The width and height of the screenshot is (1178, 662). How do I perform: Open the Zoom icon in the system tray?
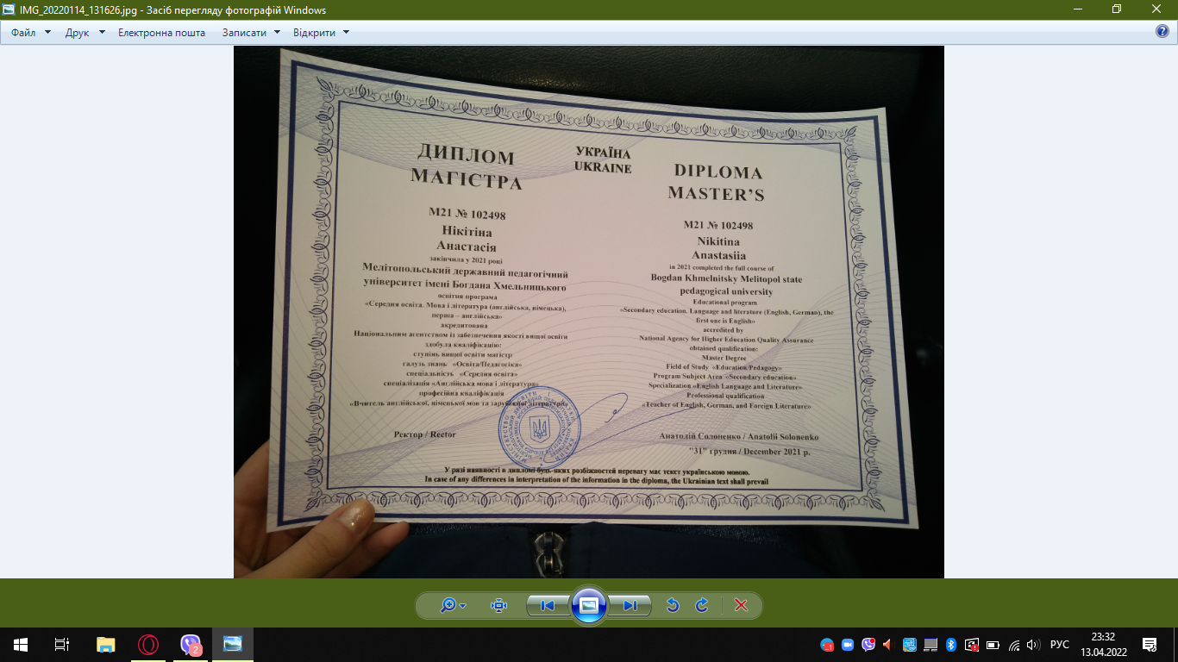tap(848, 645)
